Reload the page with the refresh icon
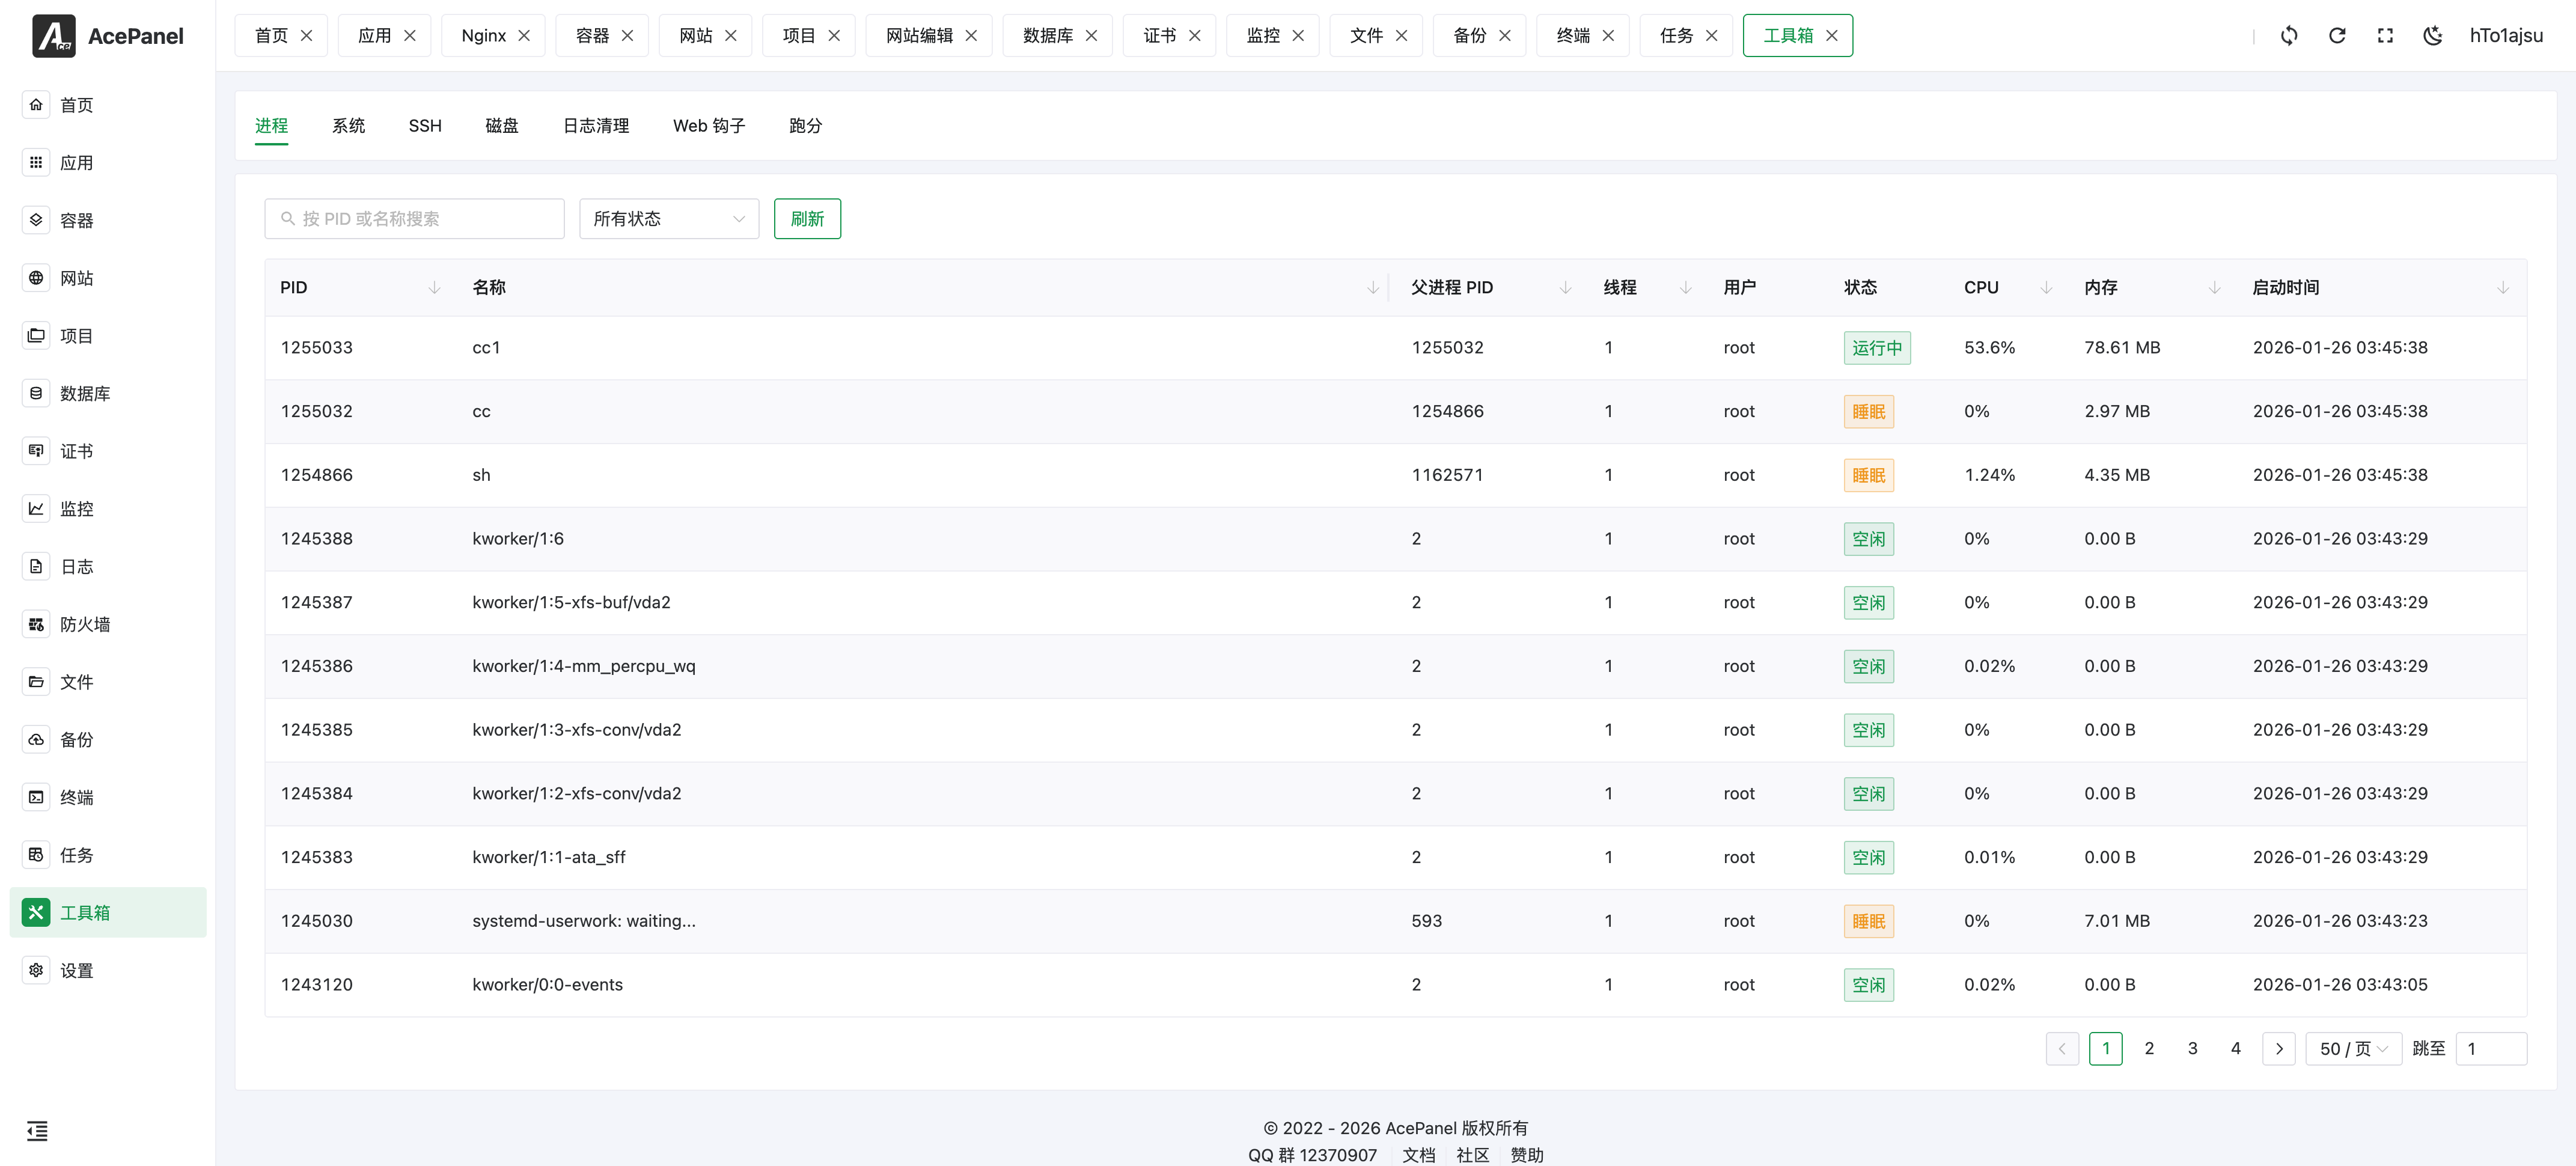2576x1166 pixels. pos(2337,35)
